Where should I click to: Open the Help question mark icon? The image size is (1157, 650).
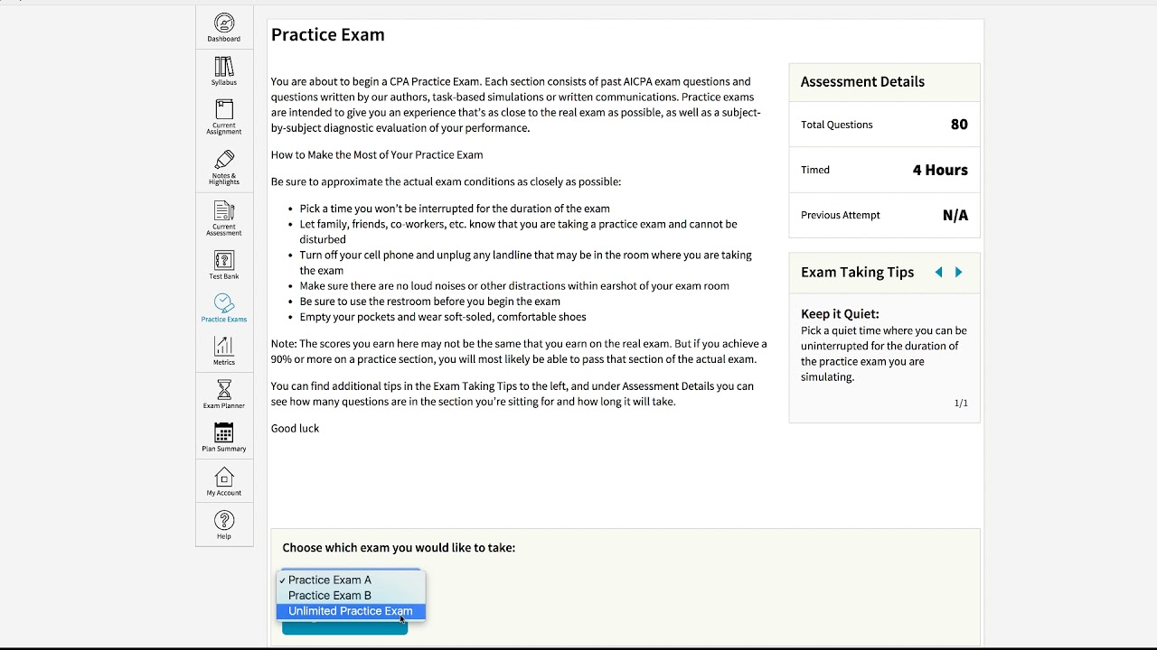224,521
